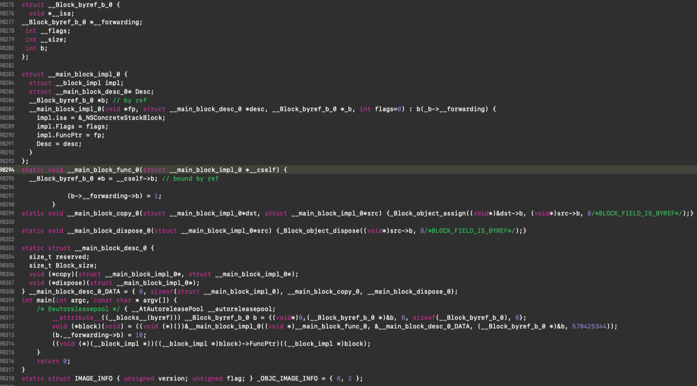Image resolution: width=697 pixels, height=386 pixels.
Task: Click the 'int main(int argc' signature
Action: [55, 300]
